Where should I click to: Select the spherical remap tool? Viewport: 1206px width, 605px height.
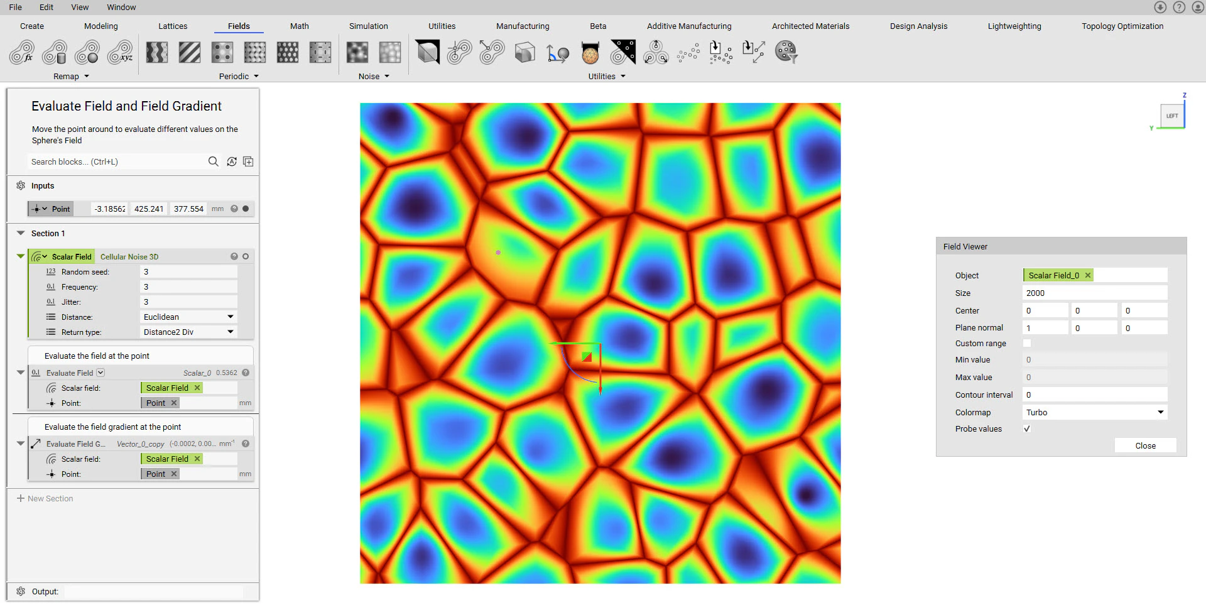pyautogui.click(x=87, y=53)
